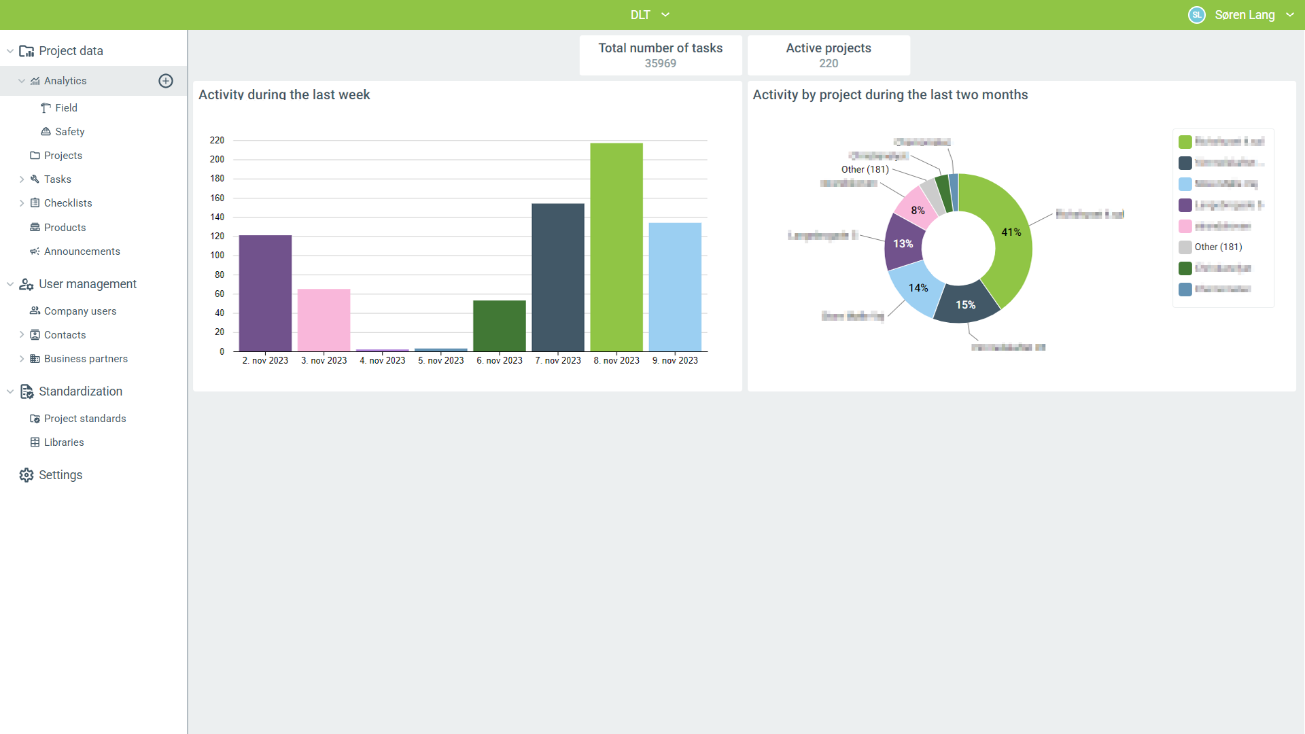
Task: Click the Products icon in sidebar
Action: [x=35, y=228]
